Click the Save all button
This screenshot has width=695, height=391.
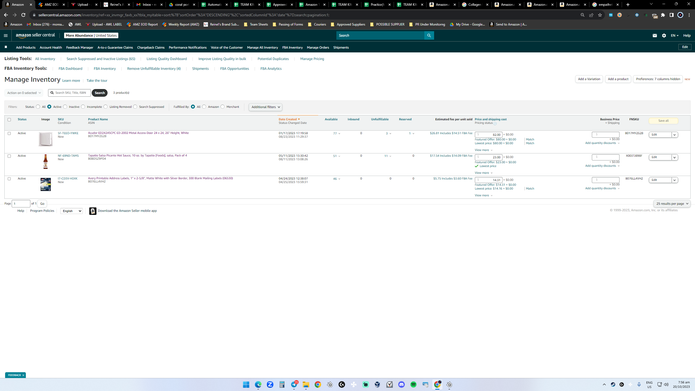pos(664,121)
